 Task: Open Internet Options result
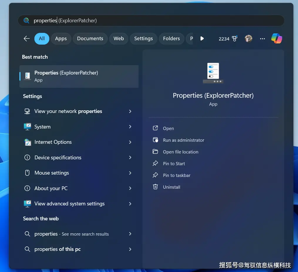click(x=79, y=142)
